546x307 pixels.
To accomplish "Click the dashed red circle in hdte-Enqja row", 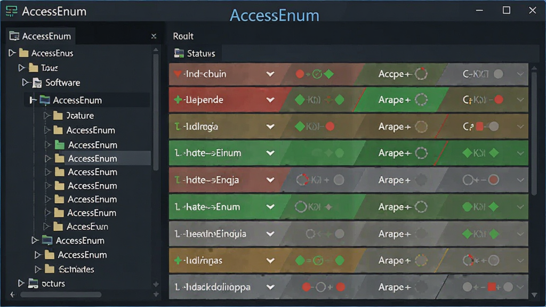I will point(302,180).
